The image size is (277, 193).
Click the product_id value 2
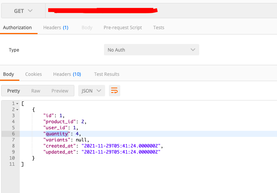(83, 122)
